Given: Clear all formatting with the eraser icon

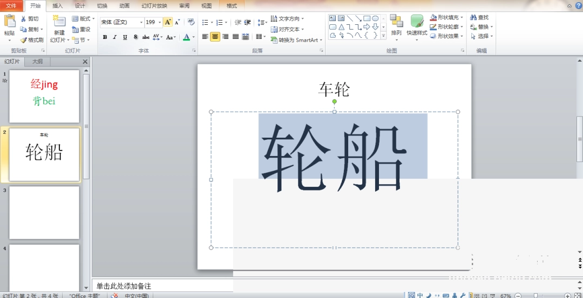Looking at the screenshot, I should [191, 22].
